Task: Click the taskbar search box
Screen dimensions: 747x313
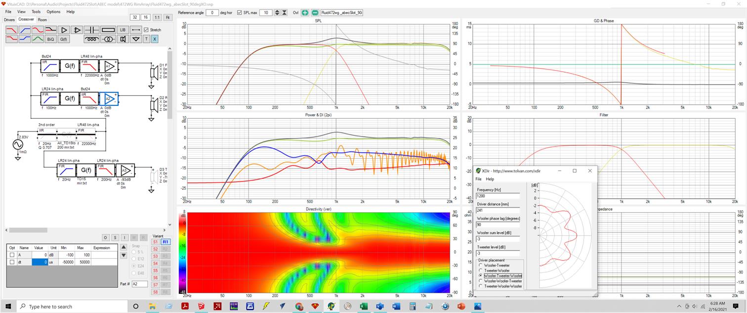Action: [x=72, y=307]
